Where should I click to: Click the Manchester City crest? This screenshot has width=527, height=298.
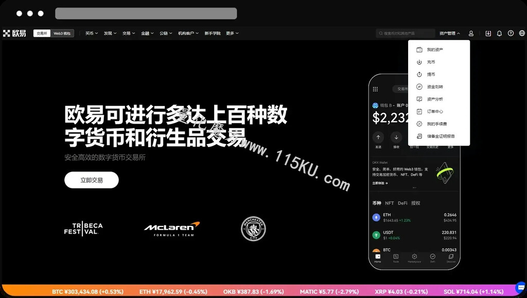(253, 229)
